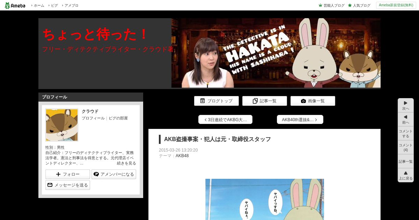Screen dimensions: 419x220
Task: Click blog subtitle フリー・ディテクティブライター・クラウド著
Action: tap(108, 49)
